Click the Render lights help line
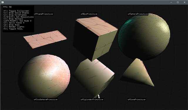 pos(14,27)
